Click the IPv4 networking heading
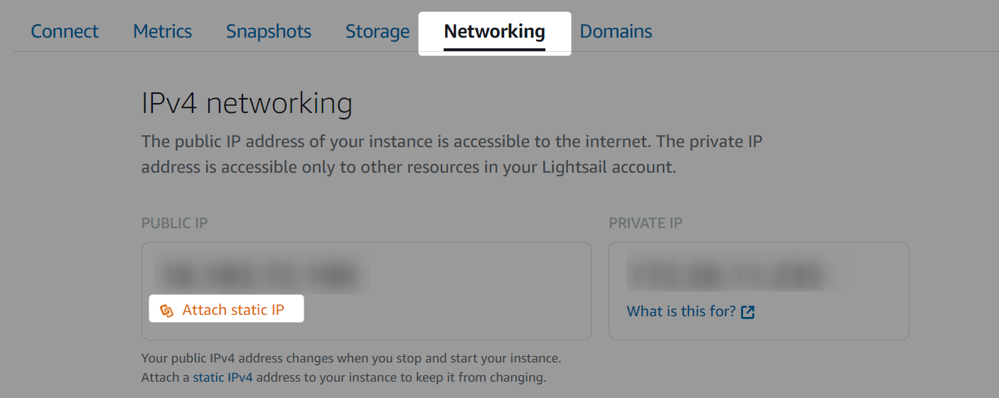Screen dimensions: 999x398 point(247,104)
